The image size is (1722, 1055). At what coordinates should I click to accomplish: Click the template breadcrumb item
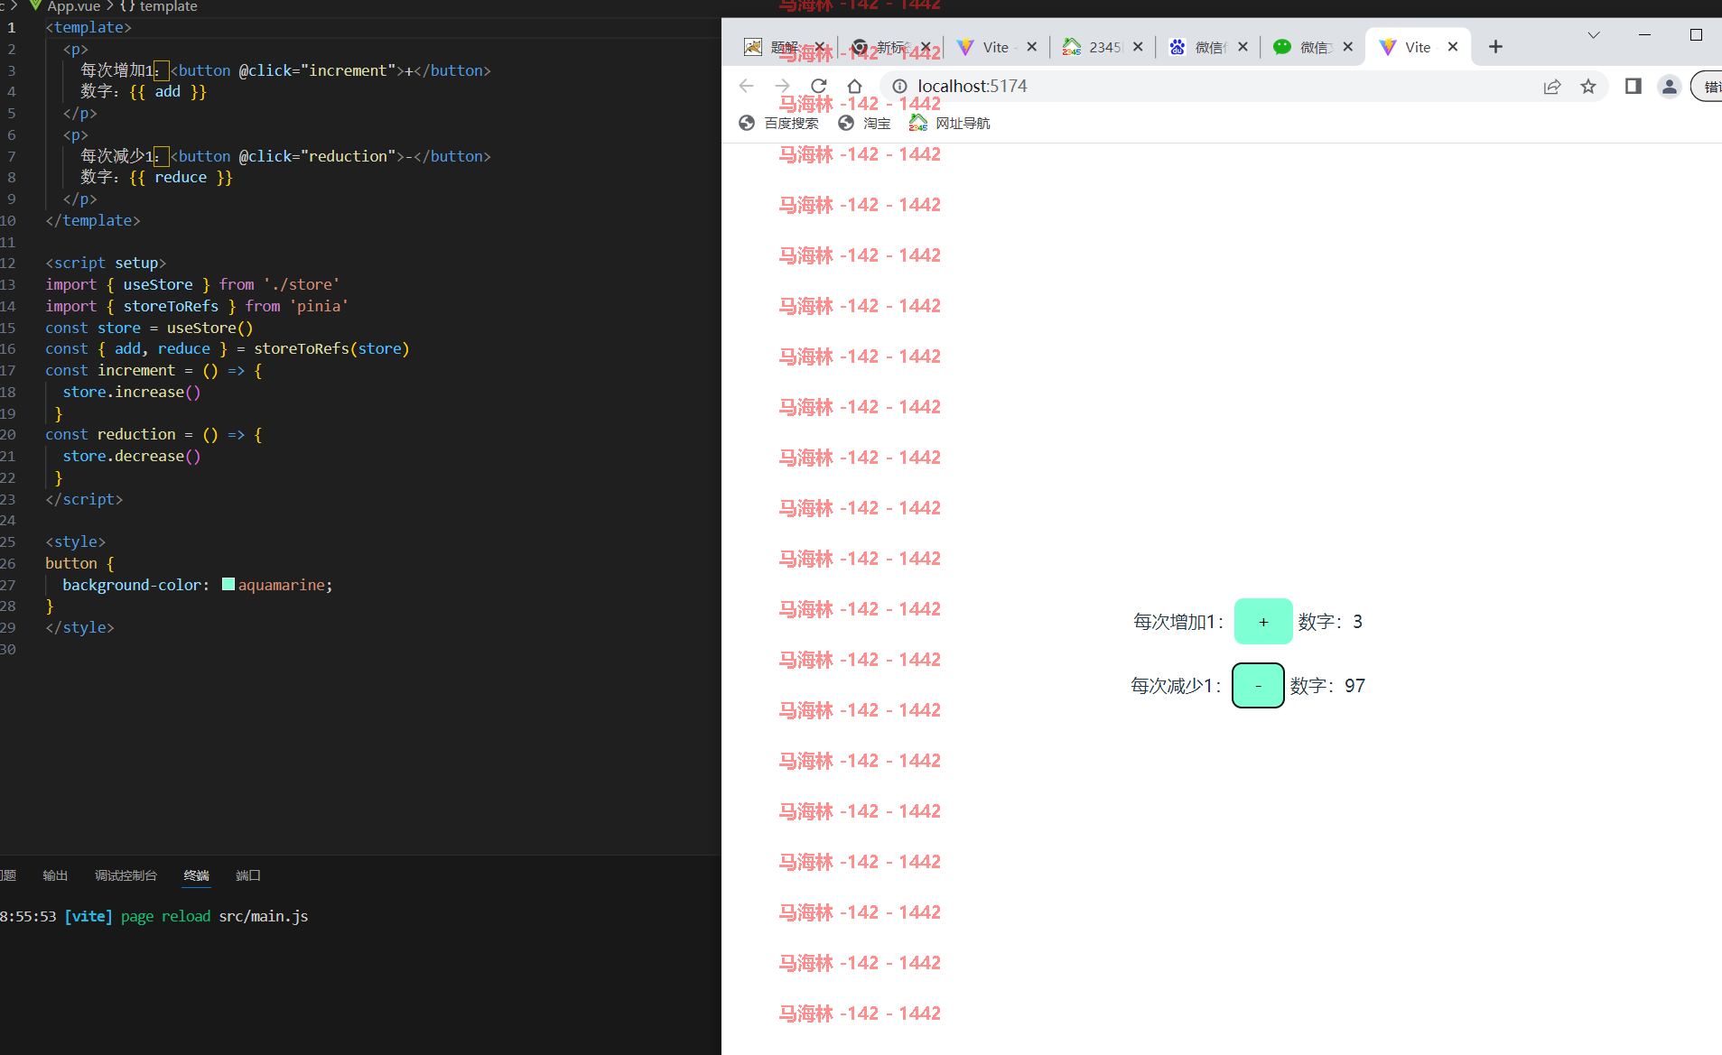159,6
